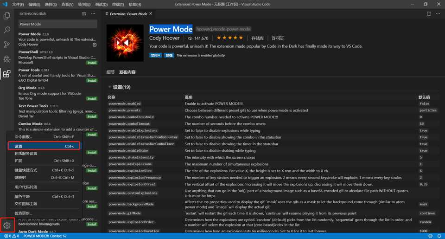Viewport: 445px width, 239px height.
Task: Close the Extension: Power Mode tab
Action: (x=151, y=13)
